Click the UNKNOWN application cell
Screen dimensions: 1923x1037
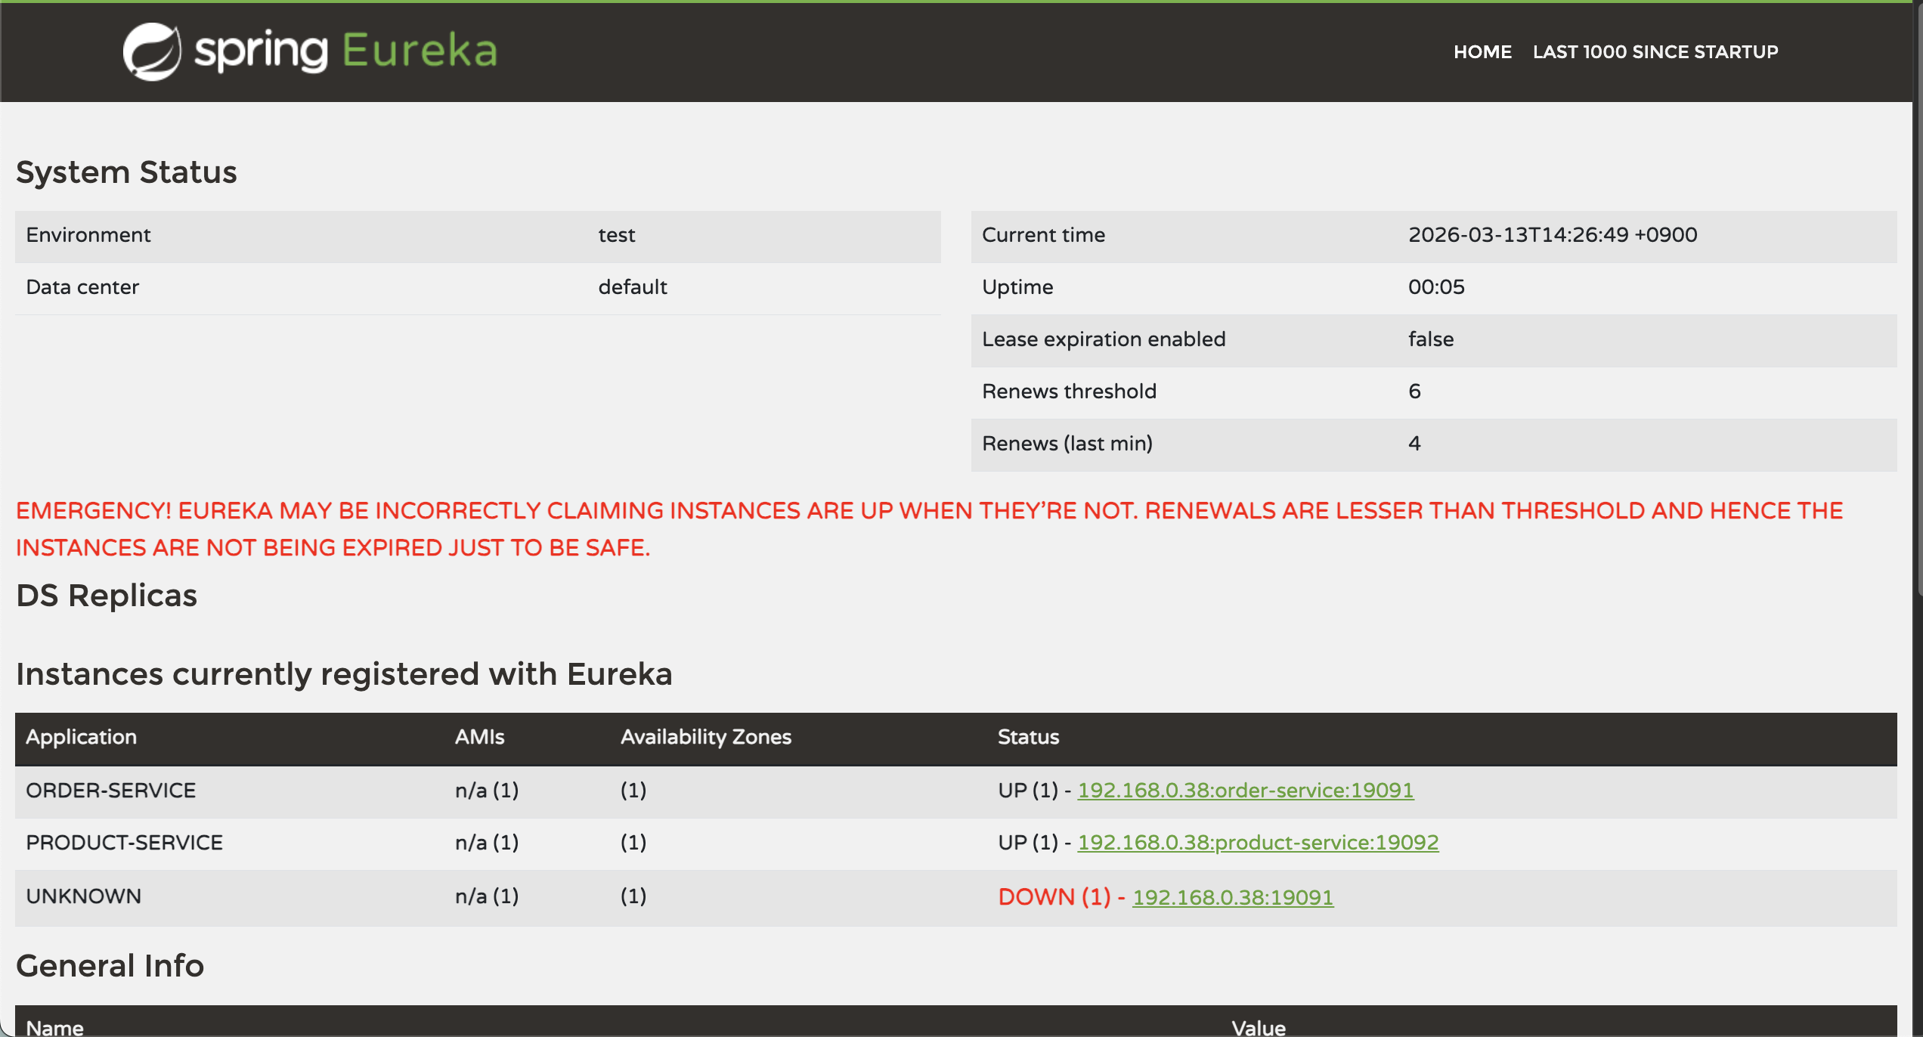[x=83, y=896]
